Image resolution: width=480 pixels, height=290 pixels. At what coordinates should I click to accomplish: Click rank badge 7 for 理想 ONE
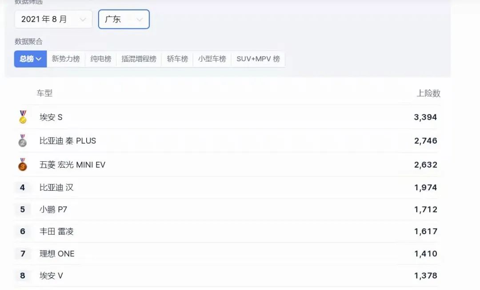click(22, 254)
